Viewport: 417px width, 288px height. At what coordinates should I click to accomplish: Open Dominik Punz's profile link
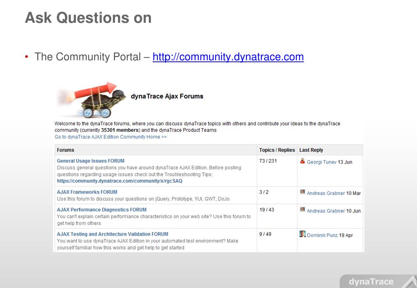coord(322,236)
